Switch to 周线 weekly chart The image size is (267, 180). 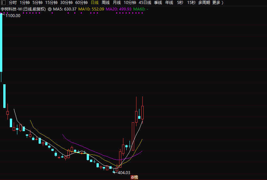pyautogui.click(x=106, y=3)
